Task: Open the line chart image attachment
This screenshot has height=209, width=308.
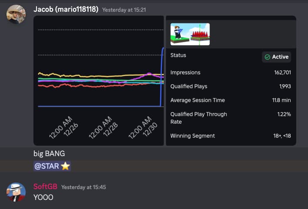Action: 99,81
